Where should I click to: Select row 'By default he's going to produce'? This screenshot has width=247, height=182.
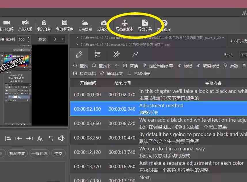coord(159,138)
